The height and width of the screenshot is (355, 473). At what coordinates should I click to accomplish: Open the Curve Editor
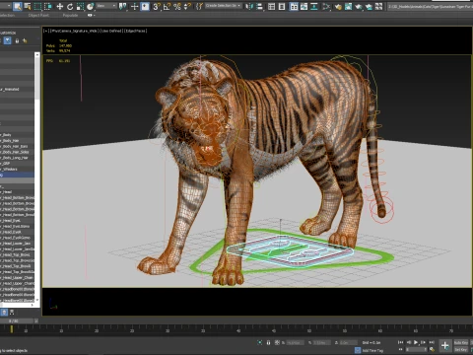(x=304, y=6)
